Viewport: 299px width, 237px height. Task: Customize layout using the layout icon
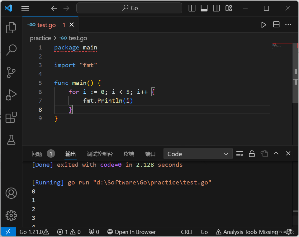pyautogui.click(x=228, y=8)
